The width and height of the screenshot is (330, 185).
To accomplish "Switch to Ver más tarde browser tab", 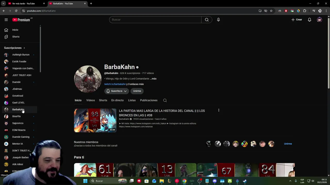I will click(23, 4).
